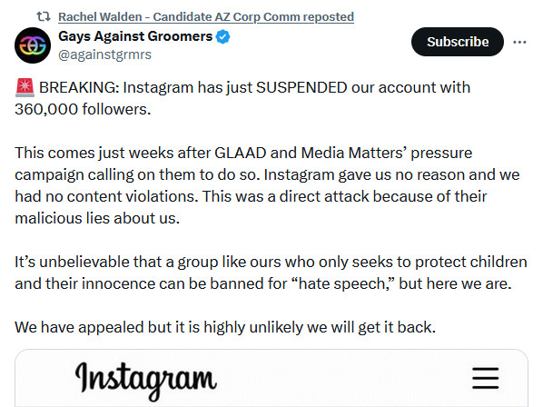543x407 pixels.
Task: Click the hamburger menu icon in attached image
Action: point(485,378)
